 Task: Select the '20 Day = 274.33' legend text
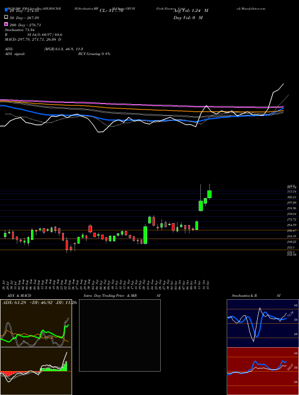(x=24, y=11)
